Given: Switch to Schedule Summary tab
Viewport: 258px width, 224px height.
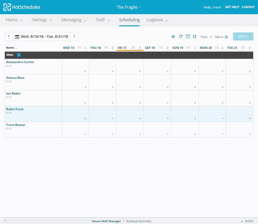Looking at the screenshot, I should (x=139, y=221).
